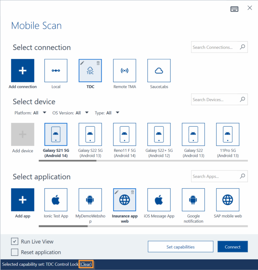Click the search icon in Search Connections

[x=242, y=47]
